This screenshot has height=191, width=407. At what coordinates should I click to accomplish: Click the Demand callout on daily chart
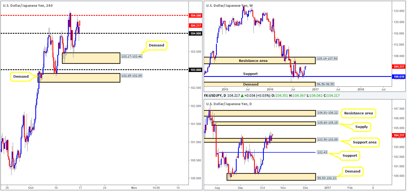pos(353,171)
